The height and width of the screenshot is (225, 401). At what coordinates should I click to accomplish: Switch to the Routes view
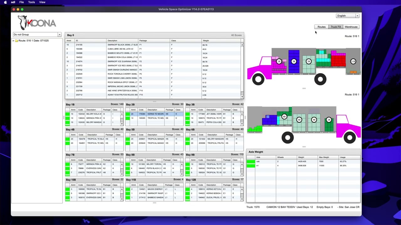321,27
